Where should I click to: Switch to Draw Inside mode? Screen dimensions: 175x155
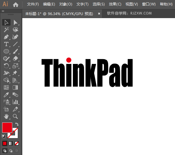tap(17, 151)
